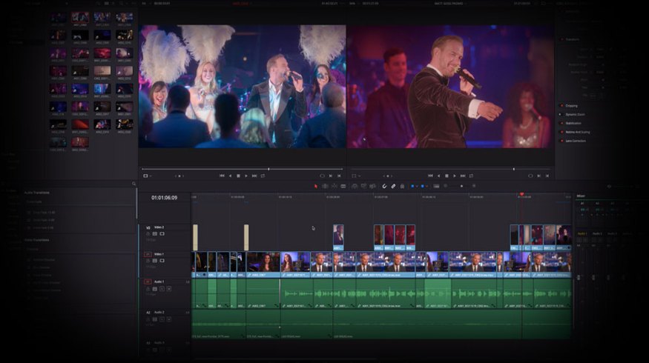Select the red arrow Selection tool
Viewport: 649px width, 363px height.
[316, 186]
